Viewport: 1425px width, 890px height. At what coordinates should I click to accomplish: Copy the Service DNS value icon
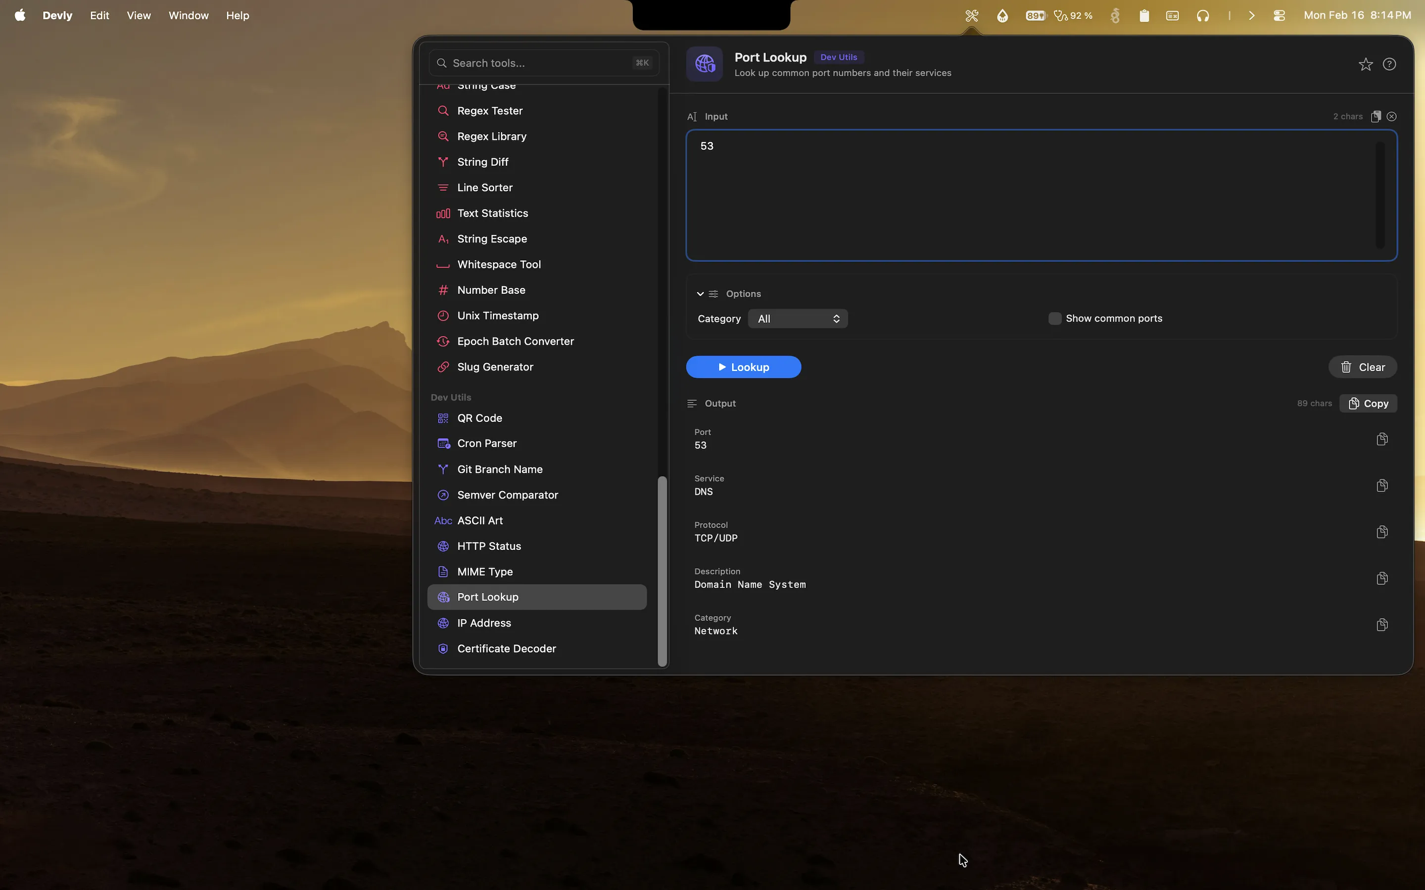pyautogui.click(x=1381, y=486)
